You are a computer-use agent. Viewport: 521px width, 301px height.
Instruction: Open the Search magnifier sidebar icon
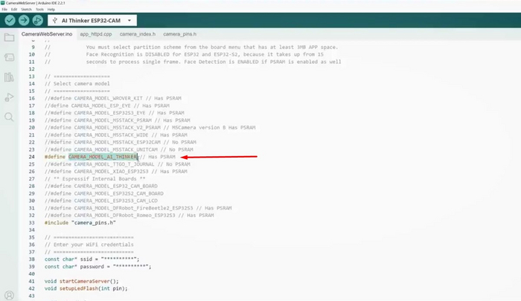pos(9,117)
